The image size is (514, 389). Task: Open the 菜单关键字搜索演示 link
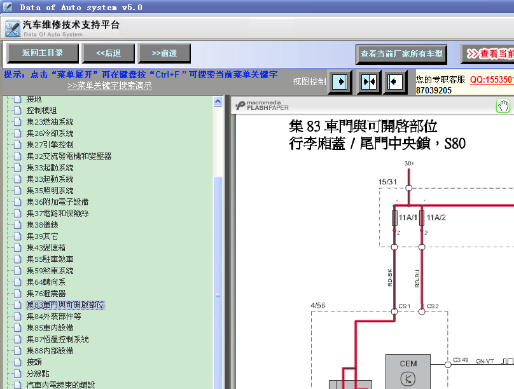[109, 86]
